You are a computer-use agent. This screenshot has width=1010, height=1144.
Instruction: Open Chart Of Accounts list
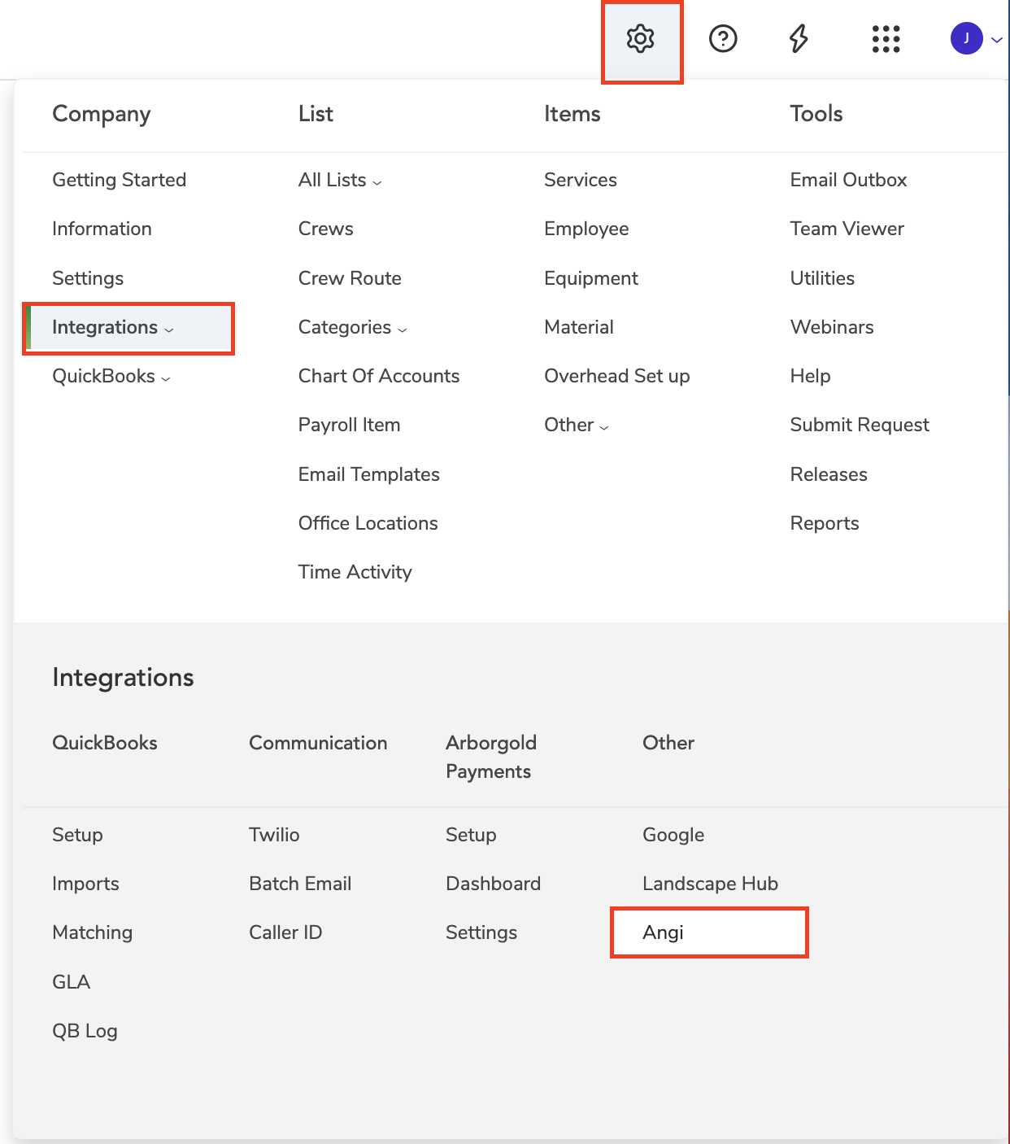click(x=378, y=376)
